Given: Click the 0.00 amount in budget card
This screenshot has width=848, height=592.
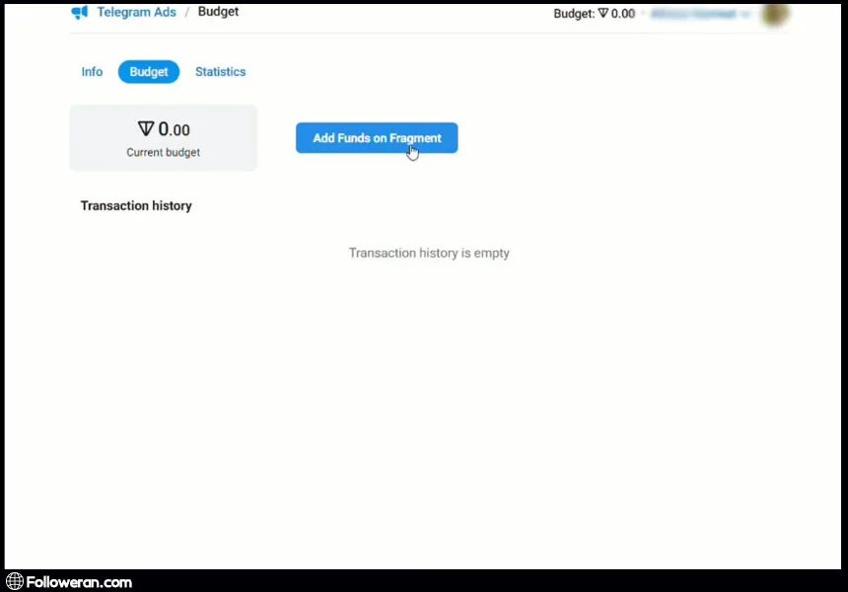Looking at the screenshot, I should tap(175, 129).
